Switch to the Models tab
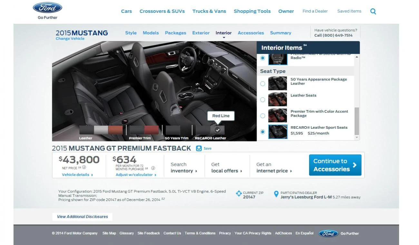 click(151, 33)
